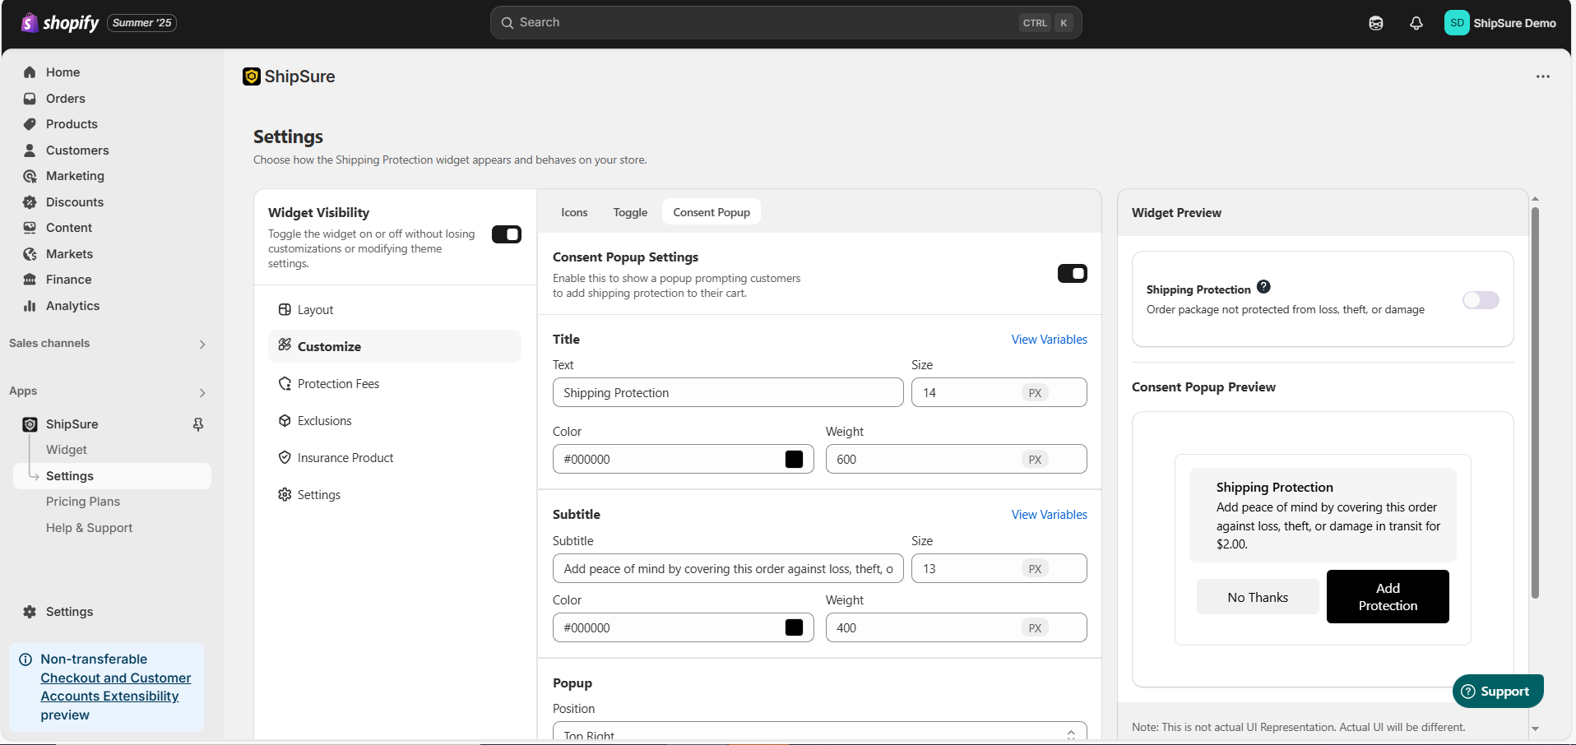Image resolution: width=1576 pixels, height=745 pixels.
Task: Click the Shopify logo
Action: pyautogui.click(x=60, y=23)
